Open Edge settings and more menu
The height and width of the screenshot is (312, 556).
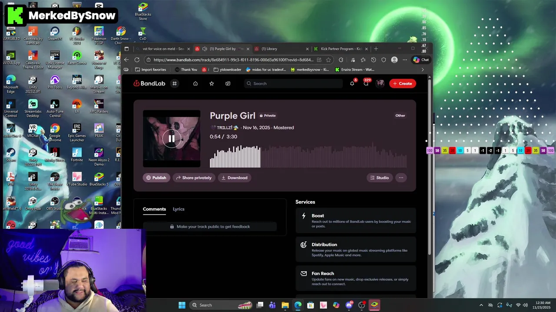click(x=405, y=60)
